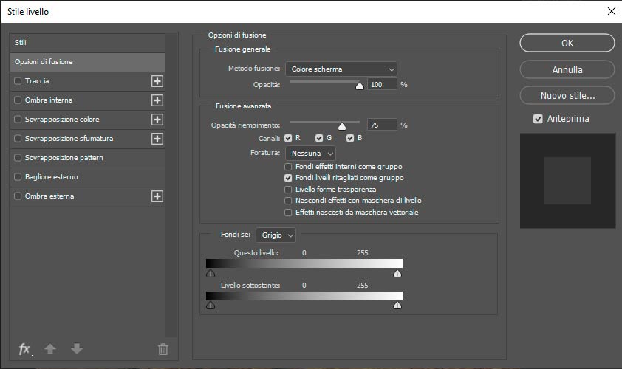Check Nascondi effetti con maschera di livello
Viewport: 622px width, 369px height.
[288, 201]
